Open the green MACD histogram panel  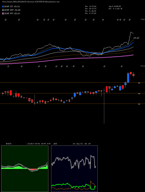click(25, 169)
